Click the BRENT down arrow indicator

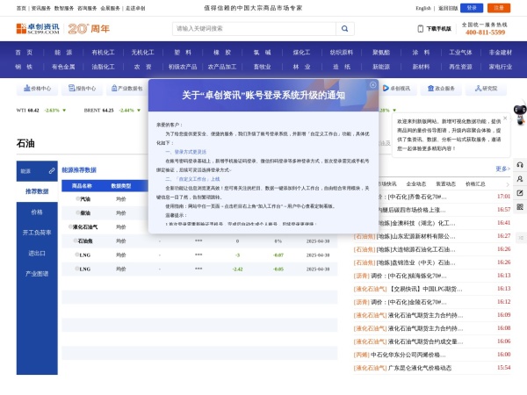pos(139,111)
